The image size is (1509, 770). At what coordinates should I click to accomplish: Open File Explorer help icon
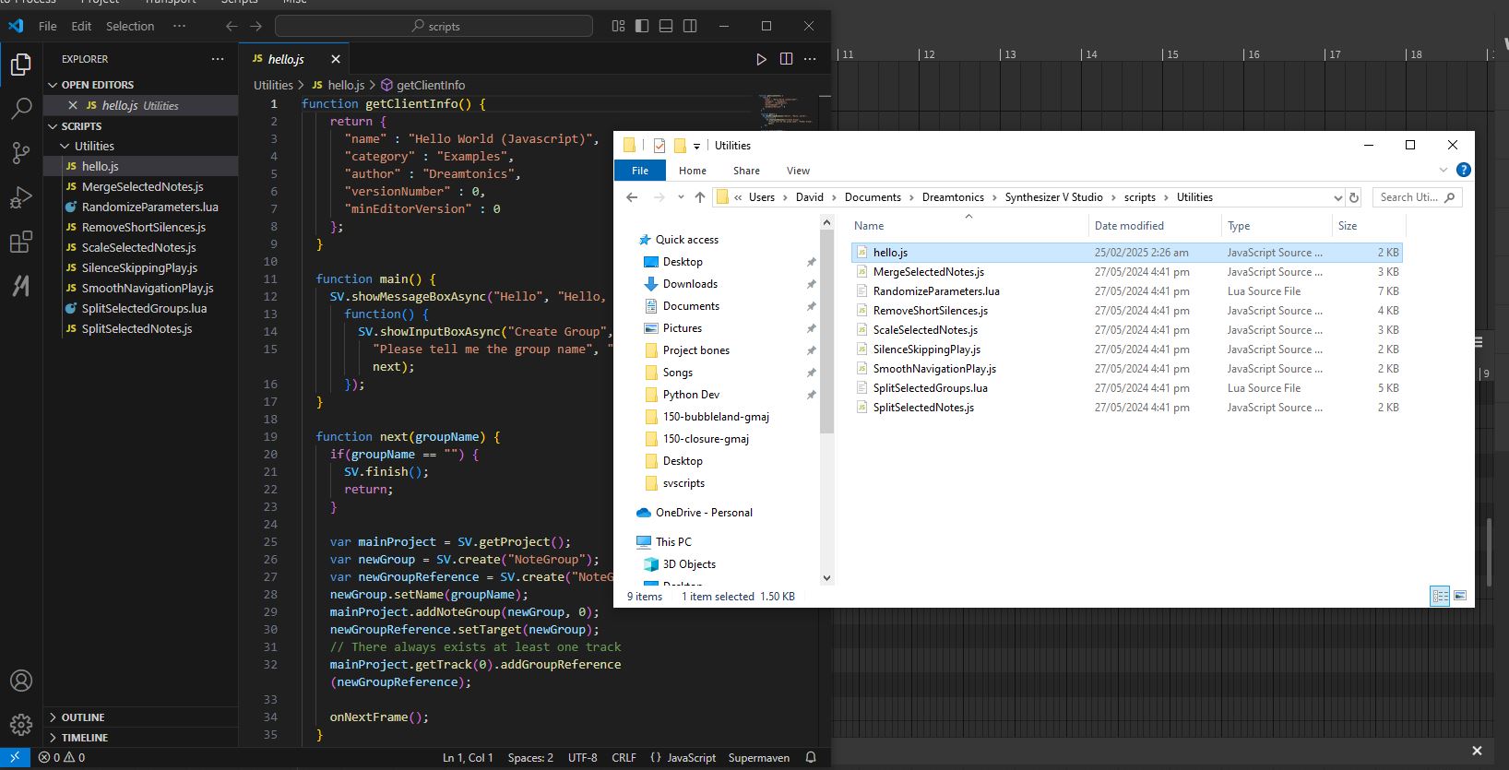coord(1463,171)
